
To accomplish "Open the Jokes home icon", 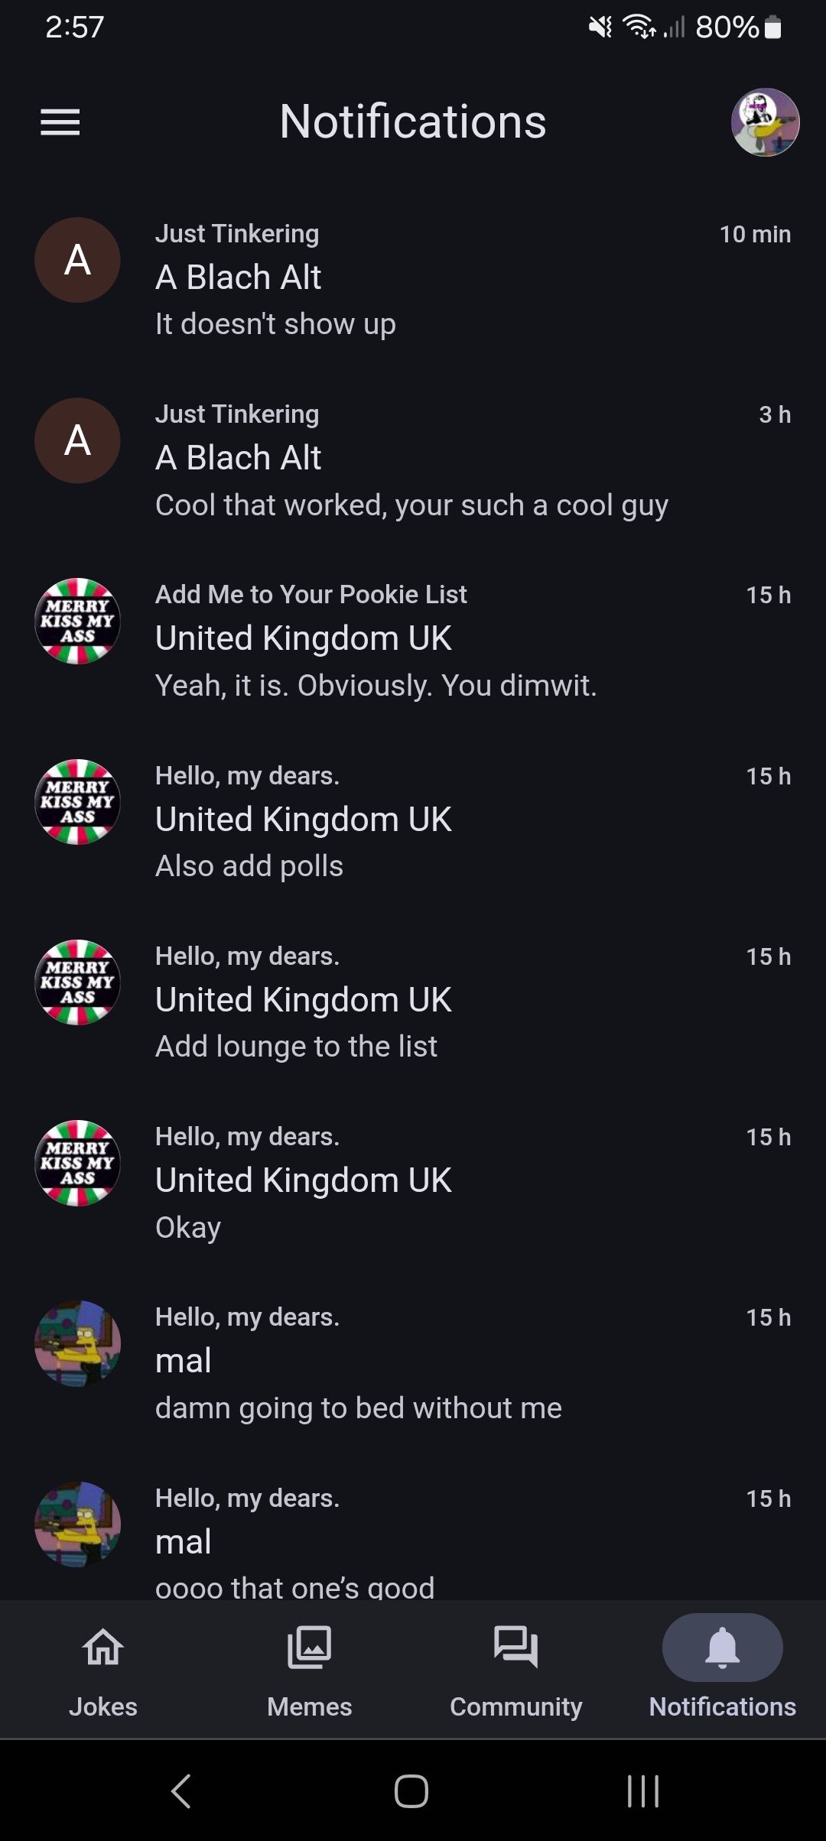I will [x=103, y=1646].
